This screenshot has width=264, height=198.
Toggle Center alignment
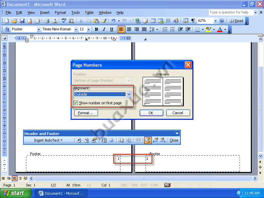point(129,29)
